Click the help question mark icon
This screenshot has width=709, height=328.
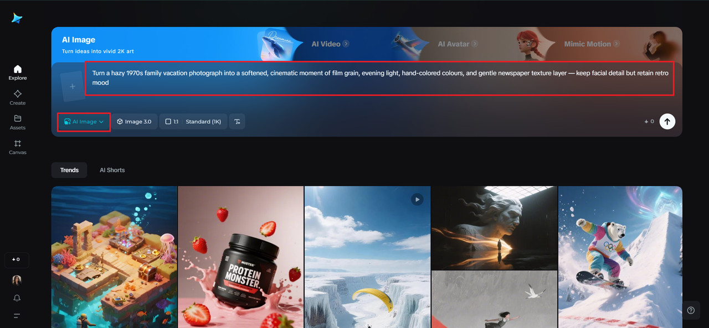[x=691, y=310]
